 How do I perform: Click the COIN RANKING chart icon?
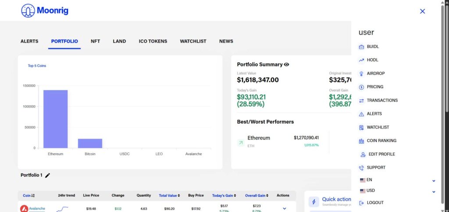click(x=361, y=141)
